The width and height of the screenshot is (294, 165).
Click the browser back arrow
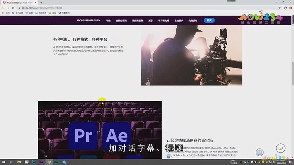[3, 8]
